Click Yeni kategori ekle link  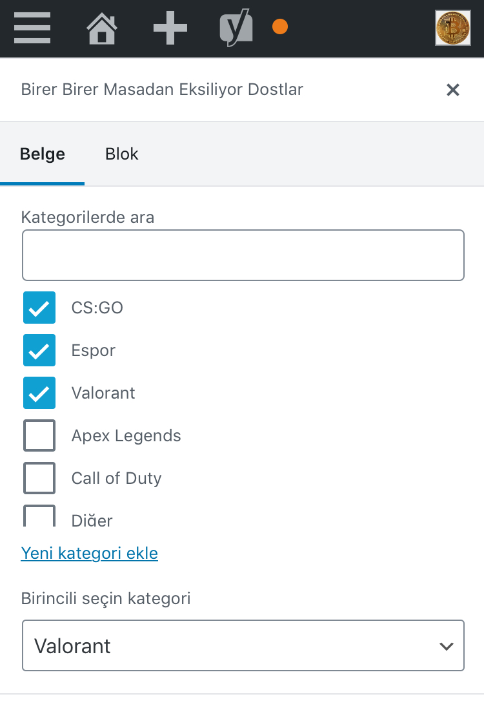[89, 553]
